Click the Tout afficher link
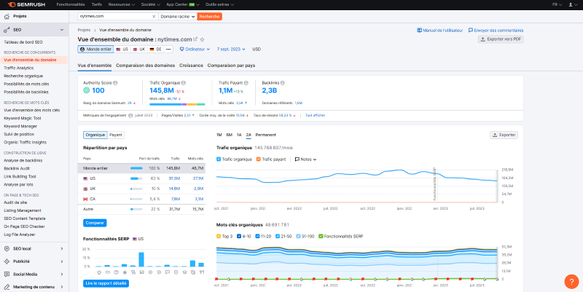The image size is (583, 292). tap(316, 116)
